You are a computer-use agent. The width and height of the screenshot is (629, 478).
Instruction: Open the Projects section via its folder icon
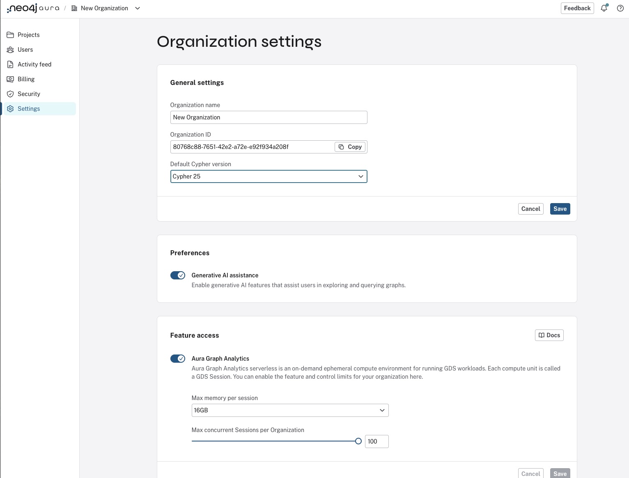pyautogui.click(x=10, y=35)
